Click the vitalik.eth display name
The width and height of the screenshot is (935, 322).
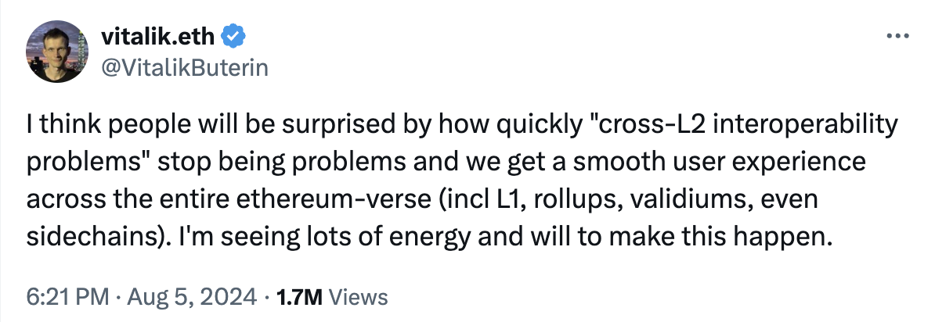pos(159,36)
